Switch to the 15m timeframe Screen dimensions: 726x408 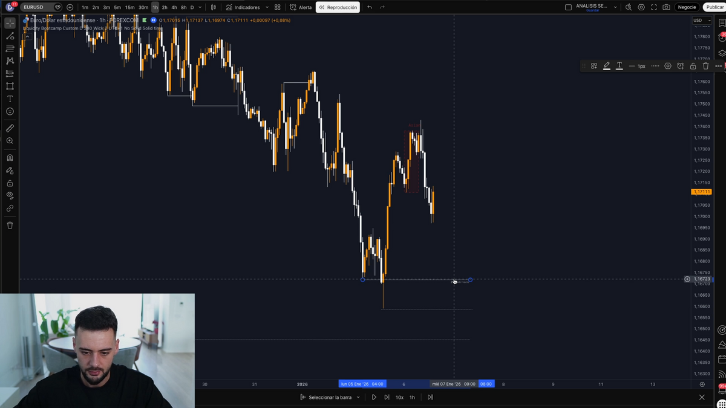pos(129,7)
